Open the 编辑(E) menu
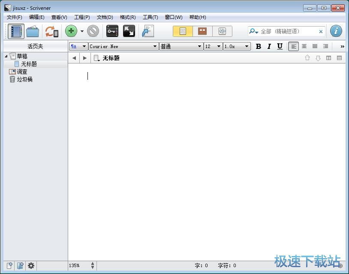This screenshot has height=274, width=349. pyautogui.click(x=37, y=17)
